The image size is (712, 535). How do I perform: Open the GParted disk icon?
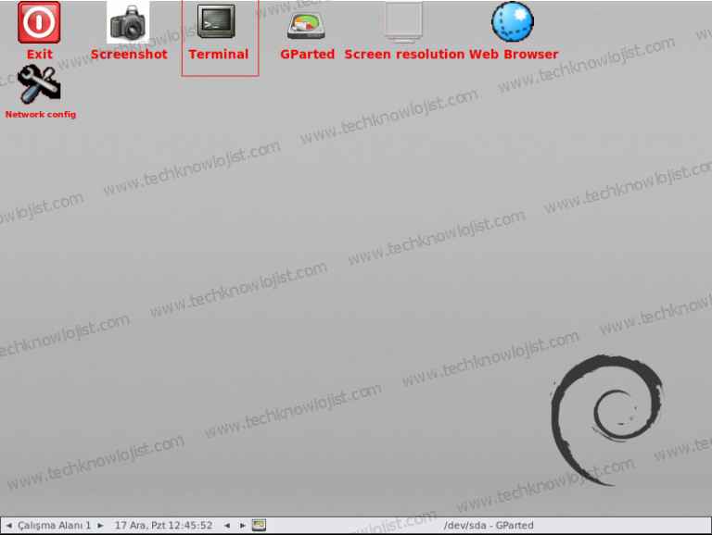(x=307, y=25)
